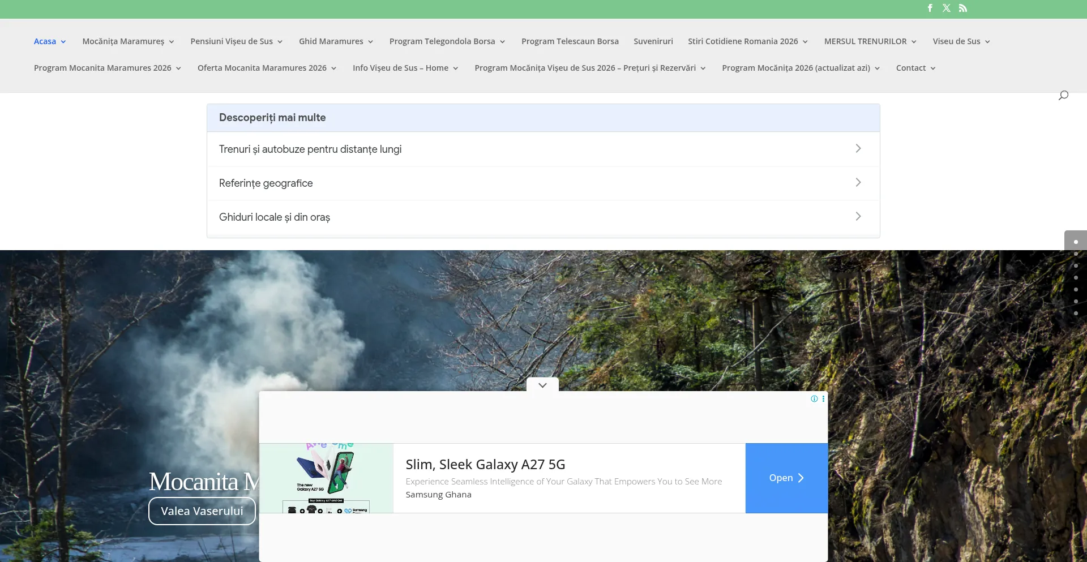
Task: Open the Contact menu item
Action: [911, 68]
